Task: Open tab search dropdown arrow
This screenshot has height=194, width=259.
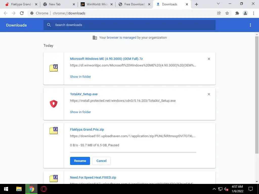Action: click(218, 4)
